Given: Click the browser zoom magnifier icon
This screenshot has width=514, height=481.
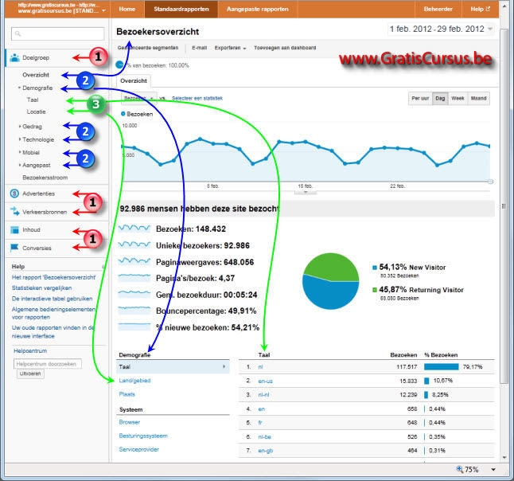Looking at the screenshot, I should [x=460, y=469].
